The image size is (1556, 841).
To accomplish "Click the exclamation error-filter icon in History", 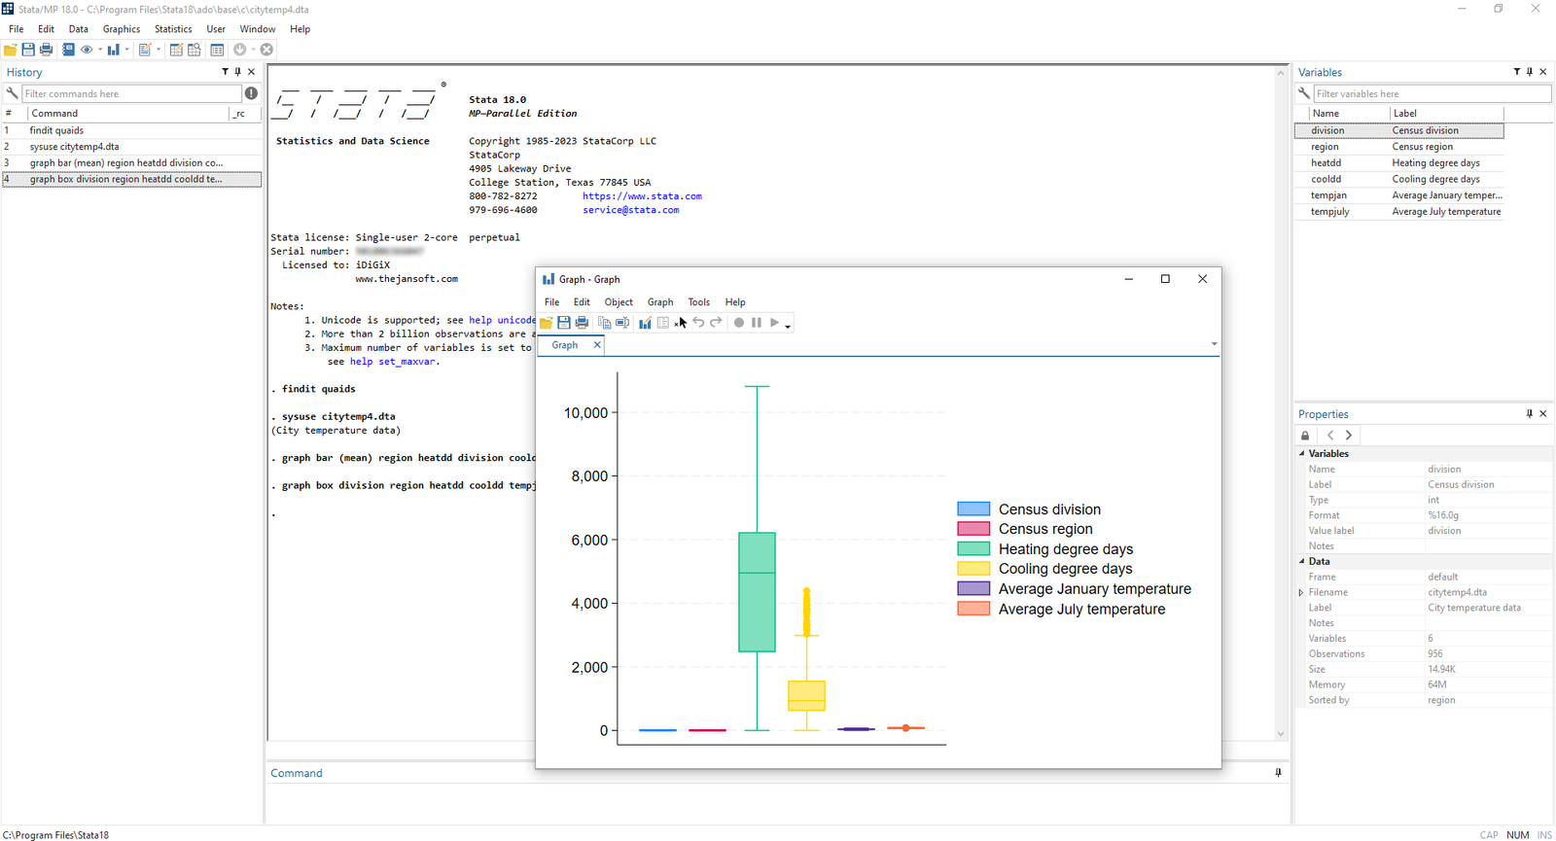I will coord(251,93).
